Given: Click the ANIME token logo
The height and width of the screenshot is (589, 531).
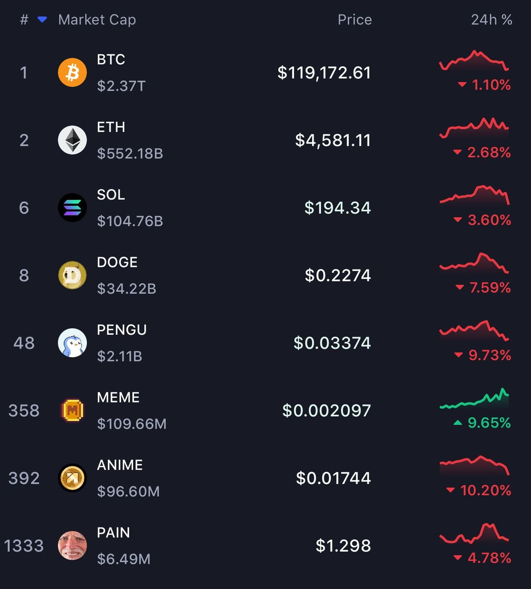Looking at the screenshot, I should pos(72,478).
